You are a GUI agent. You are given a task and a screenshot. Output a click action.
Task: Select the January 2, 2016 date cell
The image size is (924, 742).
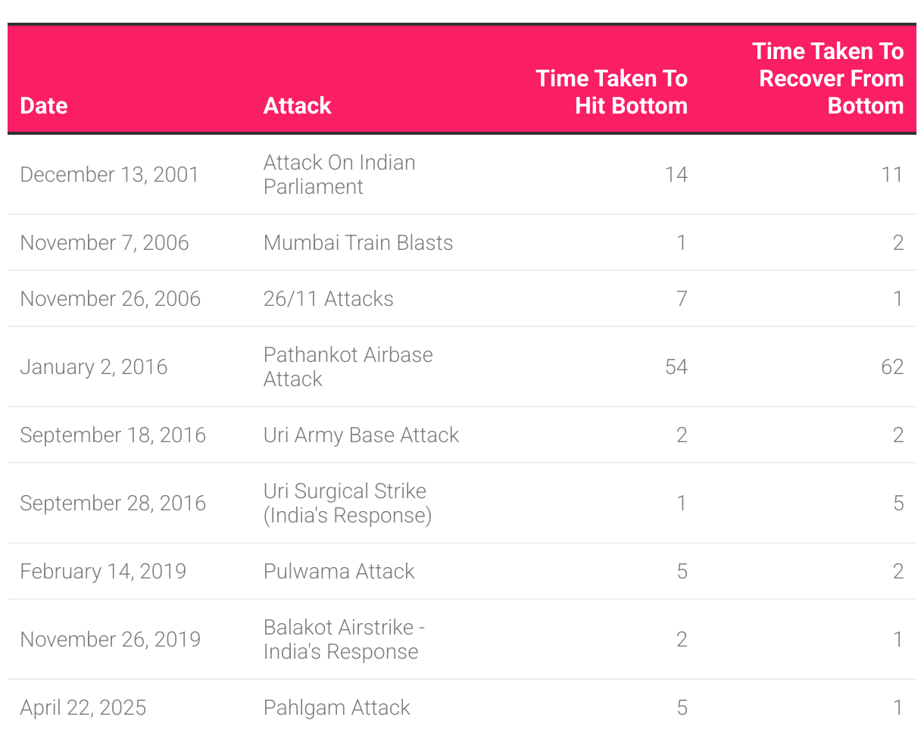coord(94,367)
